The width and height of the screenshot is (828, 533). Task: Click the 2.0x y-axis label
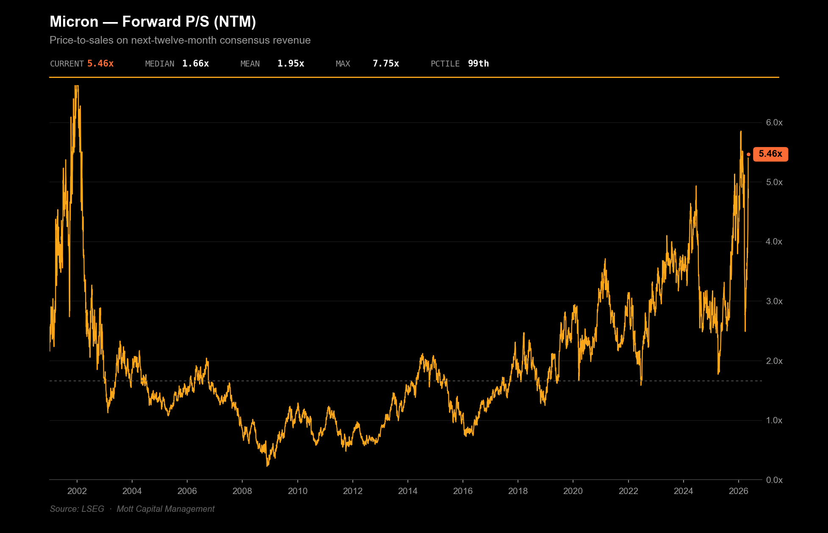774,361
